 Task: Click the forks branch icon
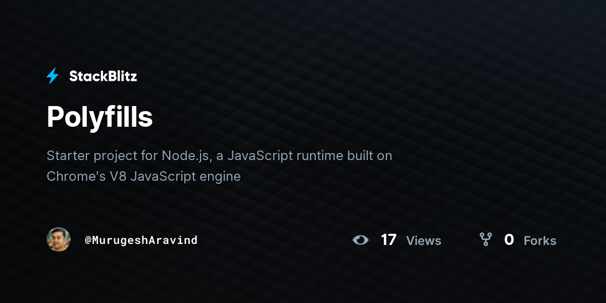[485, 239]
